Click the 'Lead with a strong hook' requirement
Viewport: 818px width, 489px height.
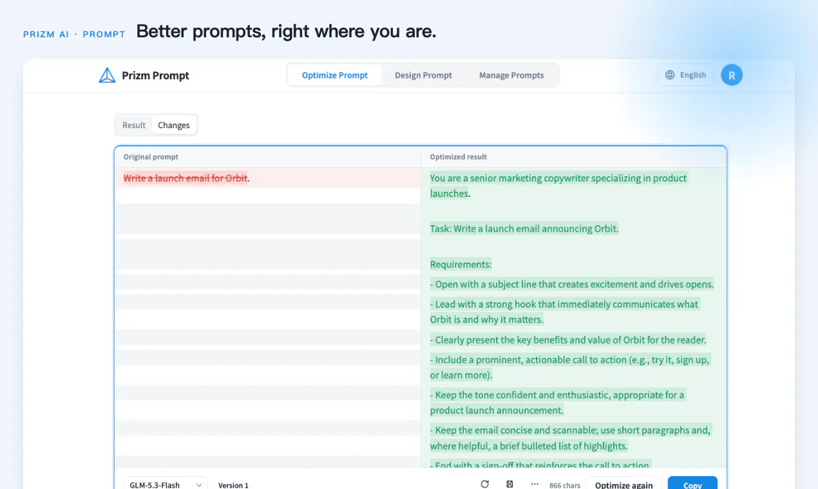(x=564, y=311)
